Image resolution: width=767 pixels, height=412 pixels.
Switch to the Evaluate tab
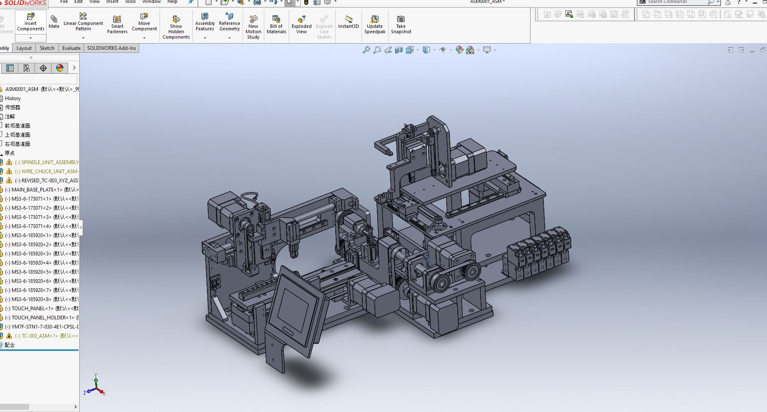pyautogui.click(x=71, y=48)
